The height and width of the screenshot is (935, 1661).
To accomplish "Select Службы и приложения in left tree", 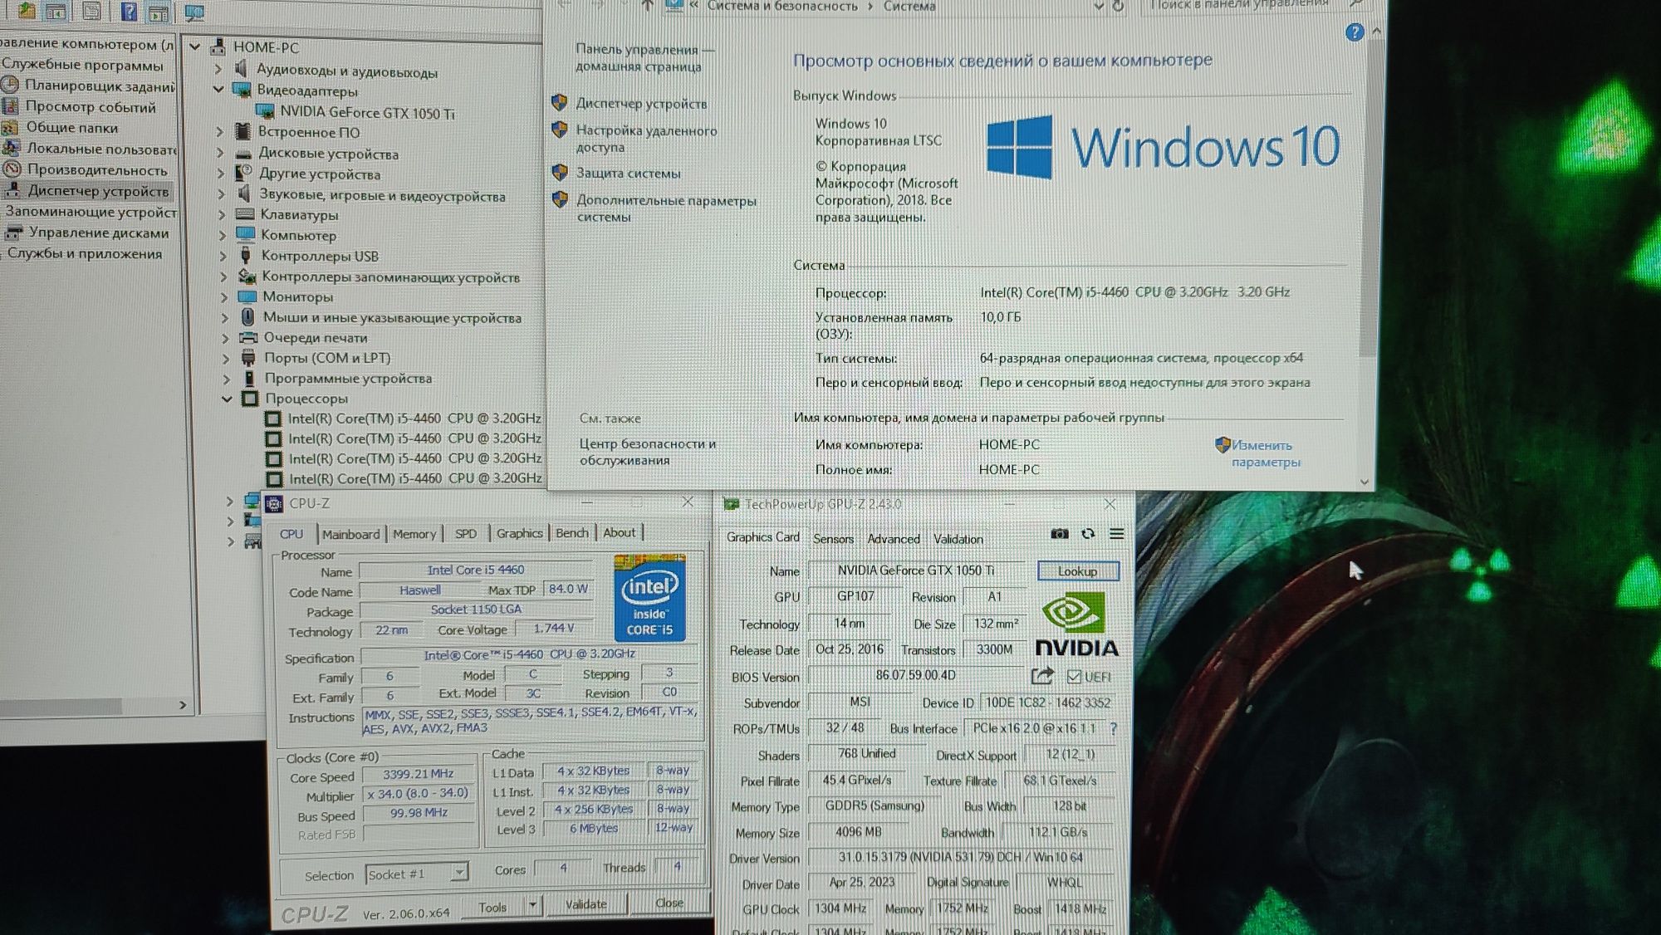I will (85, 254).
